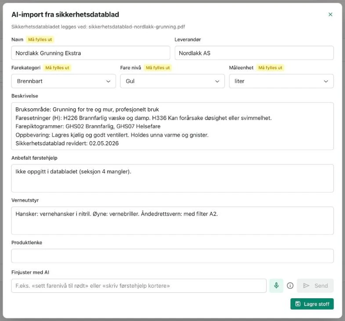Click the paper plane icon on Send
The height and width of the screenshot is (321, 345).
(306, 285)
